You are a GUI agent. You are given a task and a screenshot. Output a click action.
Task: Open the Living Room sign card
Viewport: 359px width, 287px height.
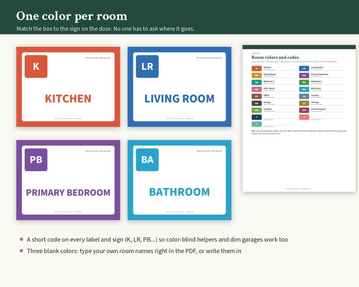pyautogui.click(x=179, y=87)
